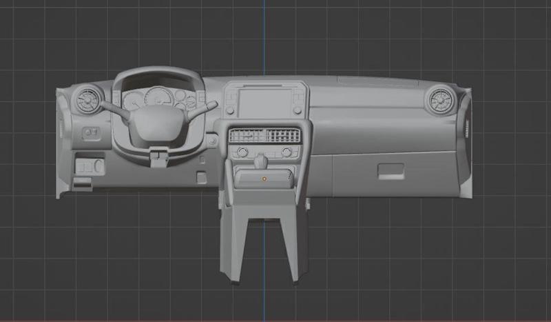Click the gear shifter knob on the console
The height and width of the screenshot is (322, 551).
click(260, 161)
